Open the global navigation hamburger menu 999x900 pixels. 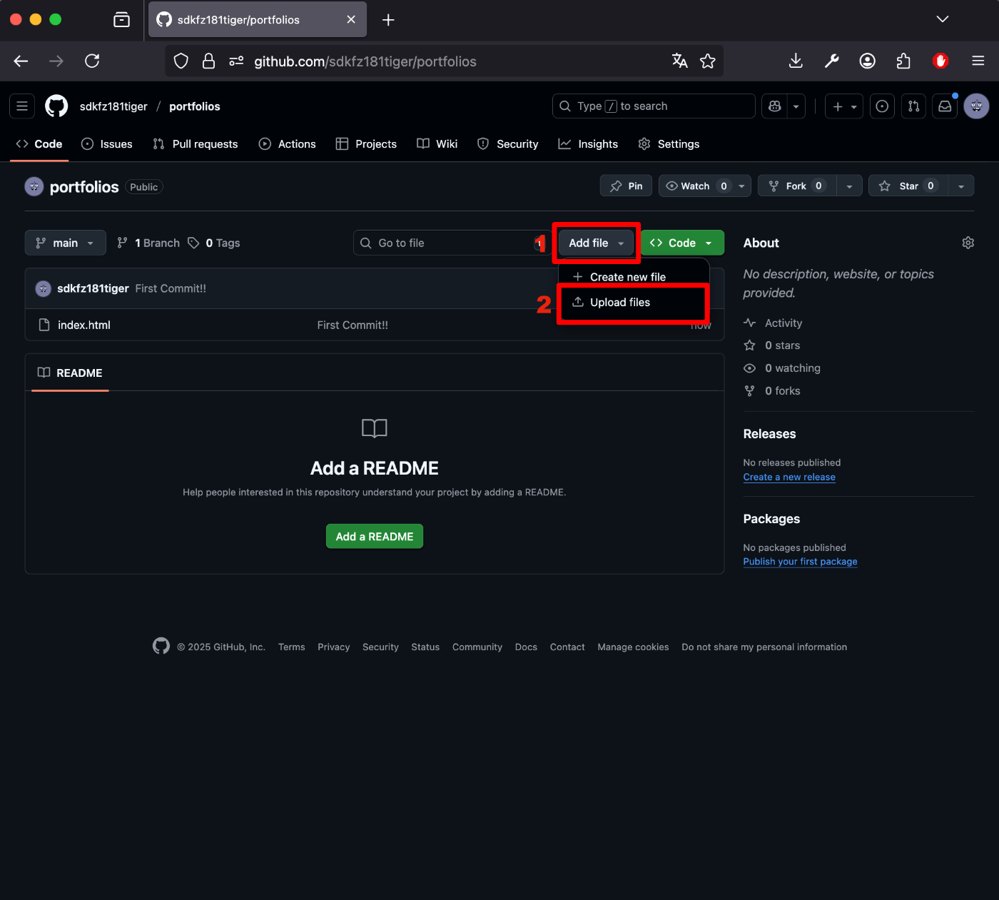point(22,106)
